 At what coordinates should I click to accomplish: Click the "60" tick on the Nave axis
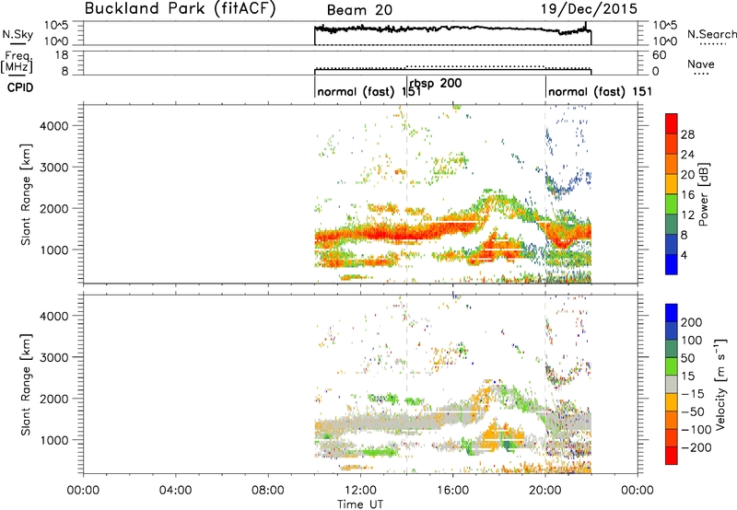pyautogui.click(x=659, y=55)
